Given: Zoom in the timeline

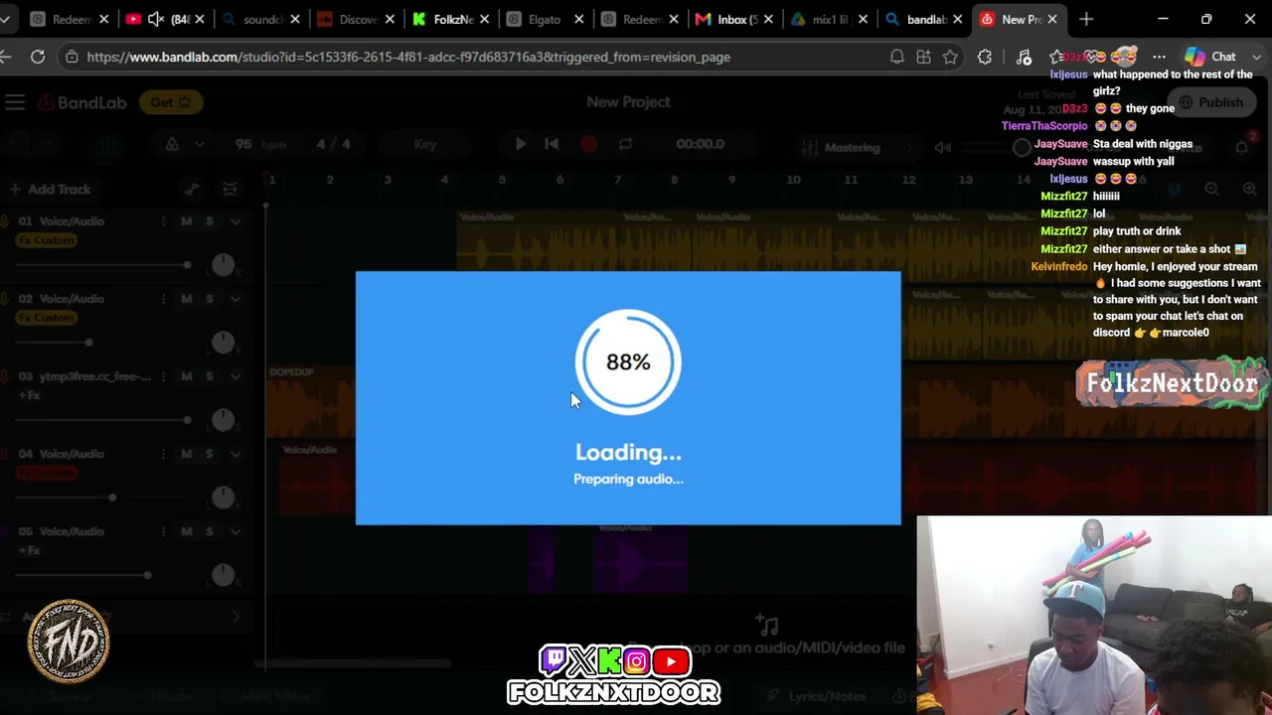Looking at the screenshot, I should click(1250, 189).
